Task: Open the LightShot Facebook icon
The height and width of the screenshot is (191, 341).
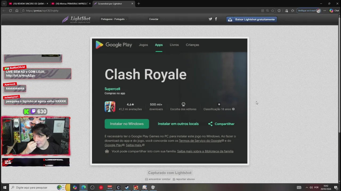Action: coord(216,19)
